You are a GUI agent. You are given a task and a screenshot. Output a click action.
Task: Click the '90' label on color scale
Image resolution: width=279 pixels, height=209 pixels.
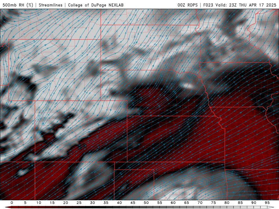tap(254, 203)
